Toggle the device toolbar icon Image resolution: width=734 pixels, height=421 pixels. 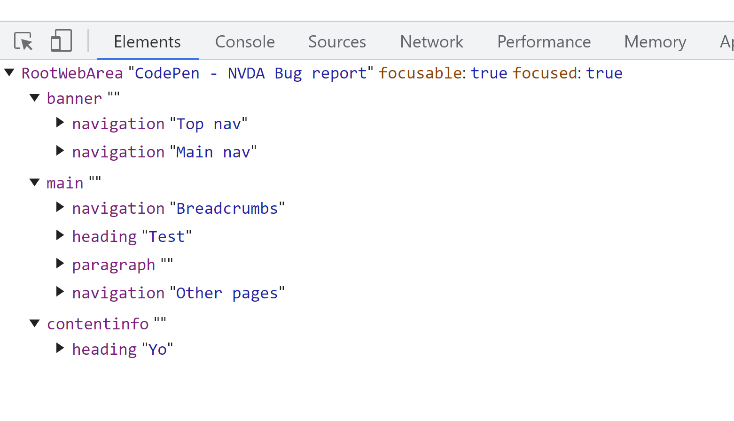pos(61,41)
